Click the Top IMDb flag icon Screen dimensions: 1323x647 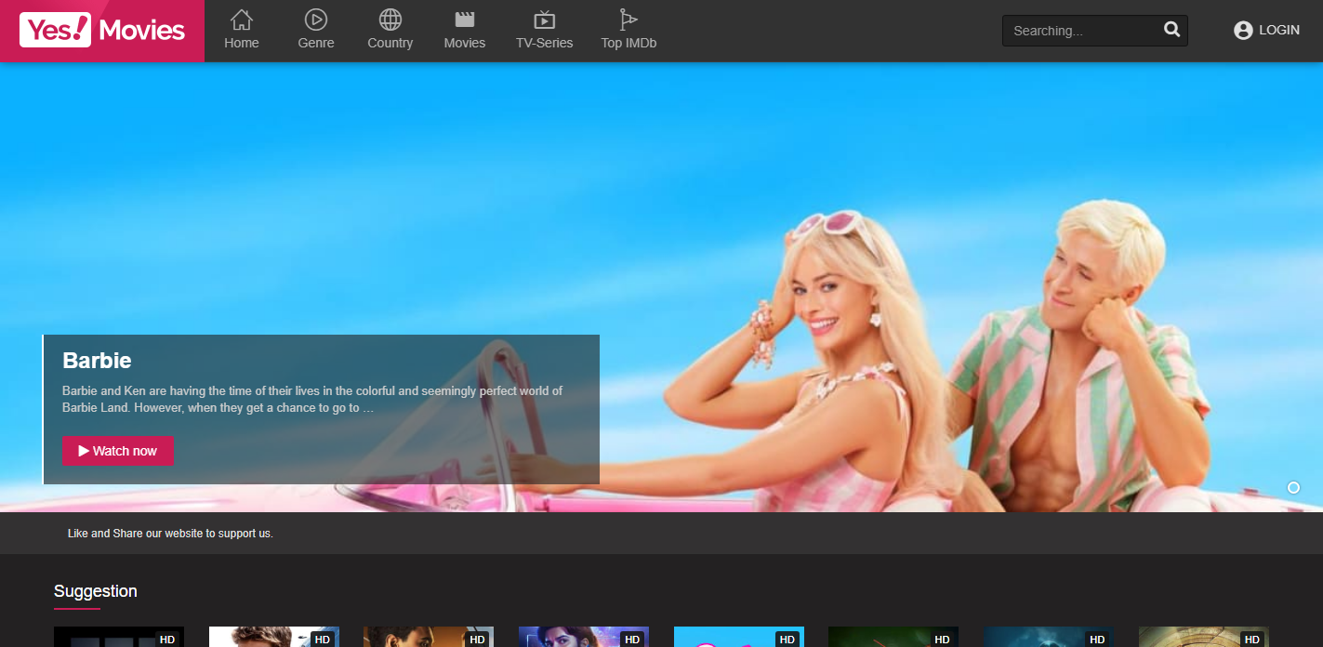[628, 19]
